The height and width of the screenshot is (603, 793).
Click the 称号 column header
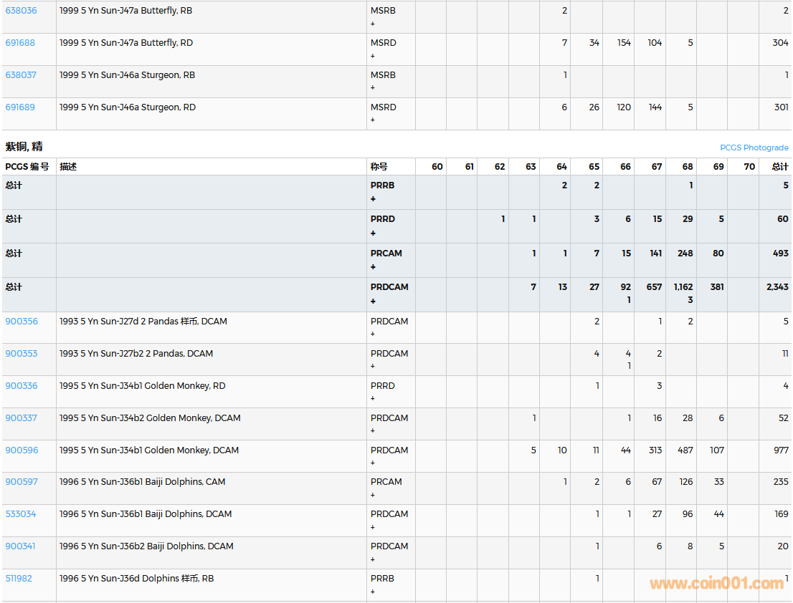[379, 167]
